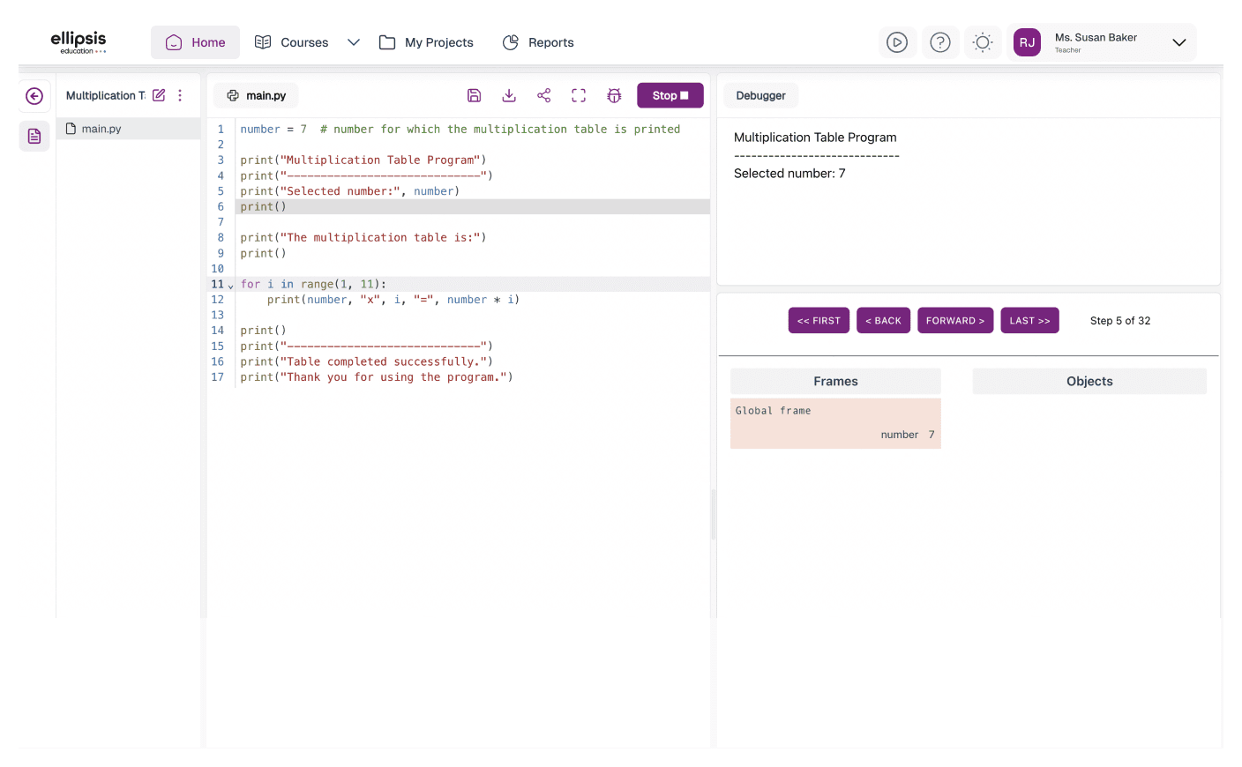
Task: Download the code with the download icon
Action: (x=509, y=95)
